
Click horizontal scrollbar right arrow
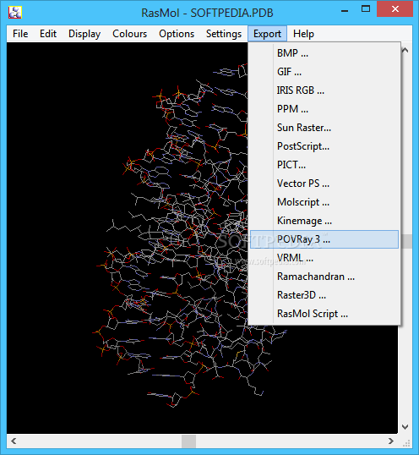pos(391,441)
